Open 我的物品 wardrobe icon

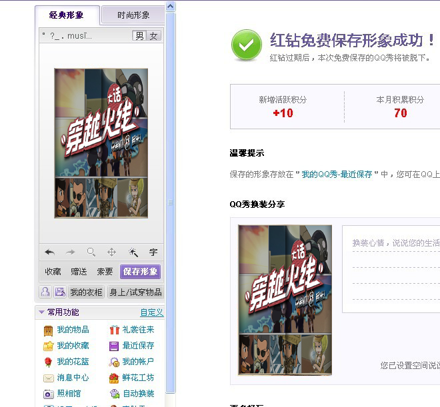coord(48,330)
